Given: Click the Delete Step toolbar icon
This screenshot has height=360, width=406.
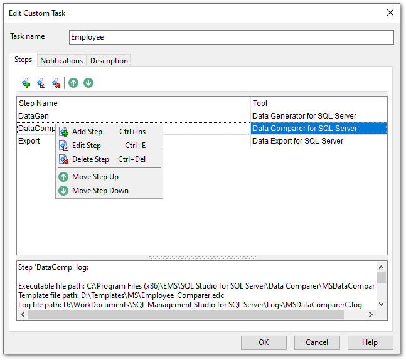Looking at the screenshot, I should pos(55,83).
